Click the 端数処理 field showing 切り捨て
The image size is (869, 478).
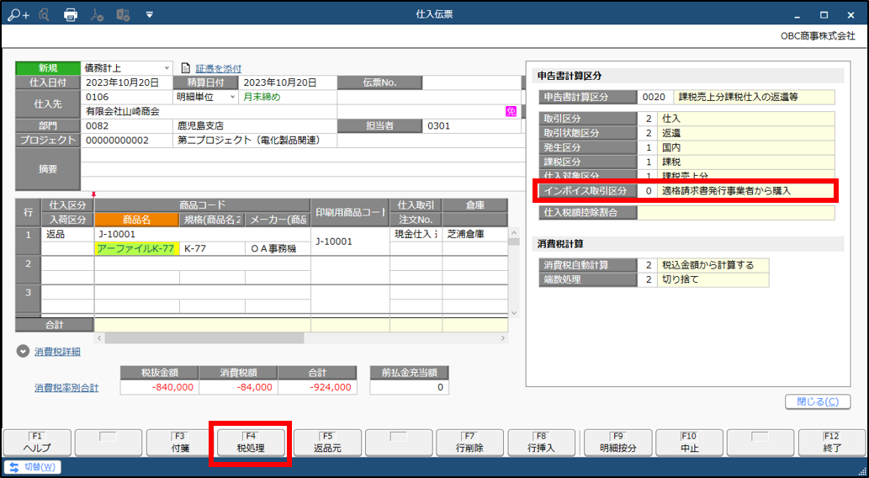click(x=713, y=279)
